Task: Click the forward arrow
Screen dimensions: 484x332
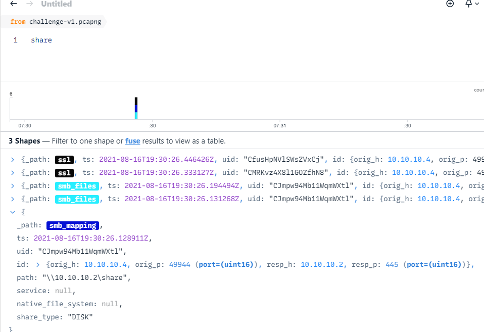Action: tap(30, 4)
